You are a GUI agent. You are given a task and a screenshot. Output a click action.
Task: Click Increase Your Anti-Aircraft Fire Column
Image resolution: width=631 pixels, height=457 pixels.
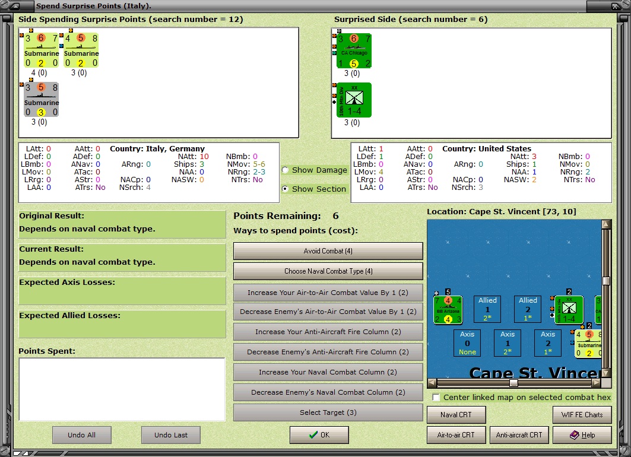click(x=328, y=332)
